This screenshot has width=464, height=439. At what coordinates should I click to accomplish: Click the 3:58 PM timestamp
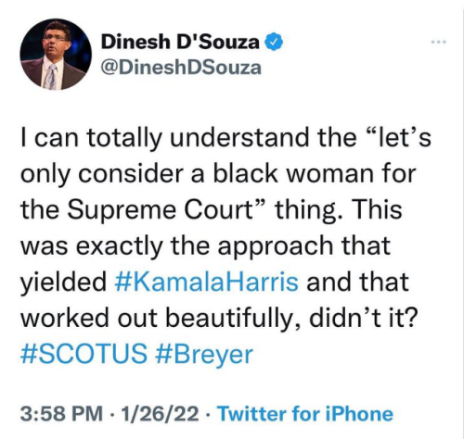[x=61, y=414]
